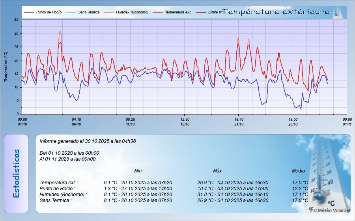Click the Punto de Rocío statistics row label

pos(56,189)
